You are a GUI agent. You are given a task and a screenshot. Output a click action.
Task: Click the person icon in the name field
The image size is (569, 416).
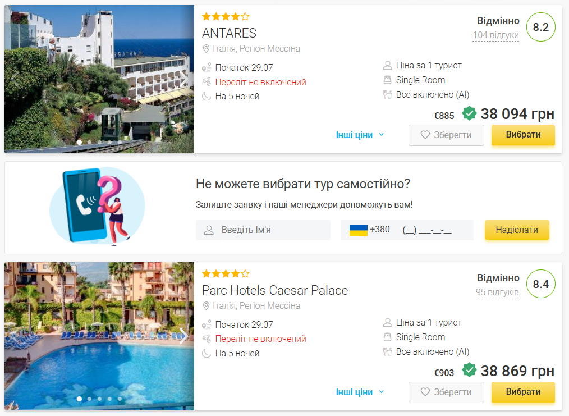(x=209, y=230)
